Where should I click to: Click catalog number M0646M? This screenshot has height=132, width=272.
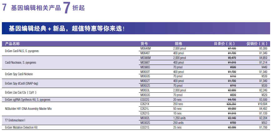coord(146,49)
